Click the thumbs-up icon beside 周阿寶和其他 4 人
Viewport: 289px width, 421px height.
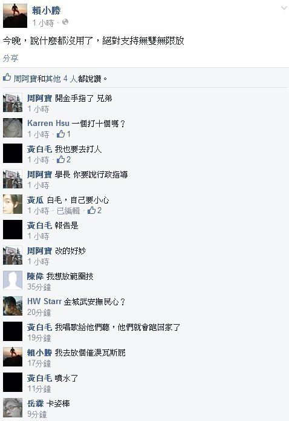7,78
